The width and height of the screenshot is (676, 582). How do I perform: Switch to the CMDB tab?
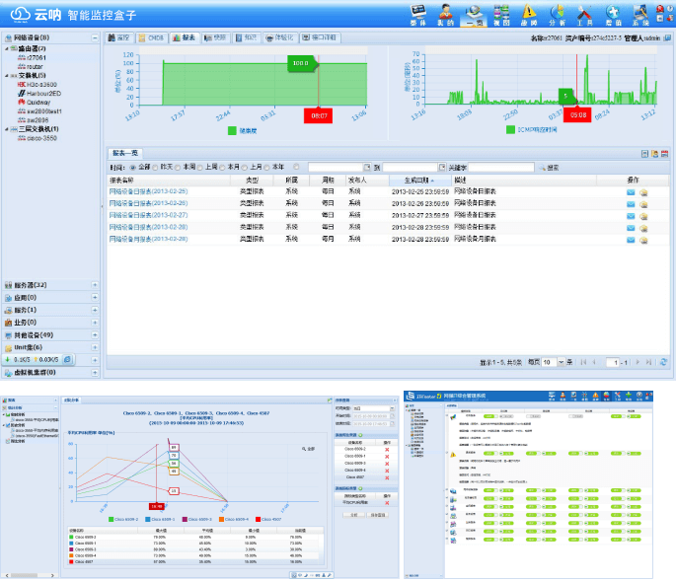[152, 37]
